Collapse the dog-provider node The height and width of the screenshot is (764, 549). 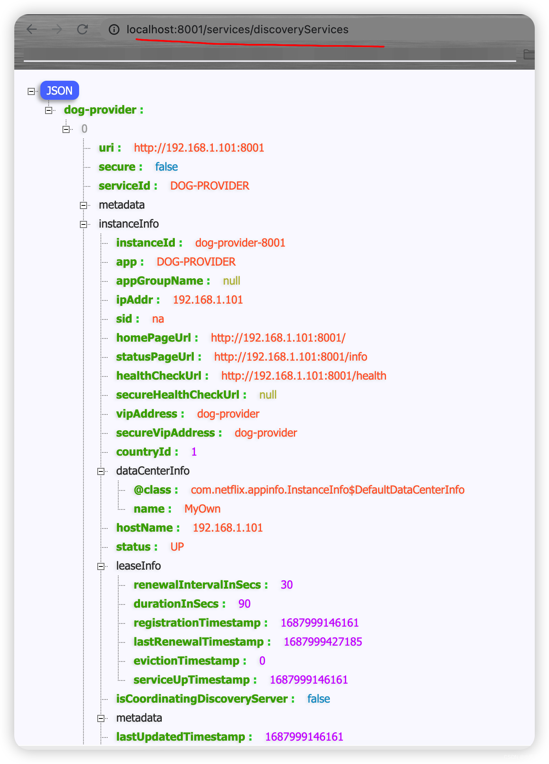[x=49, y=110]
